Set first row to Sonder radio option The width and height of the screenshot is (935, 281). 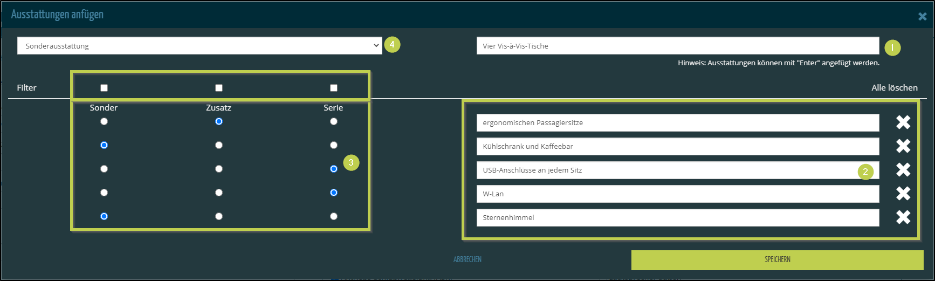(x=104, y=121)
